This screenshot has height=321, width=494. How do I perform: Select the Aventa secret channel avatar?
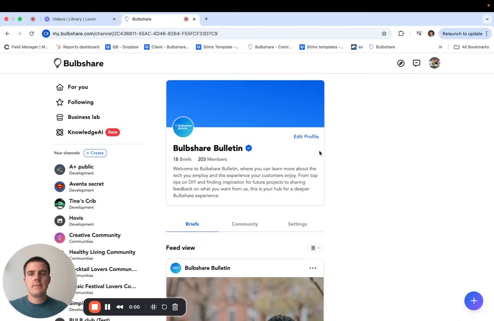coord(60,187)
